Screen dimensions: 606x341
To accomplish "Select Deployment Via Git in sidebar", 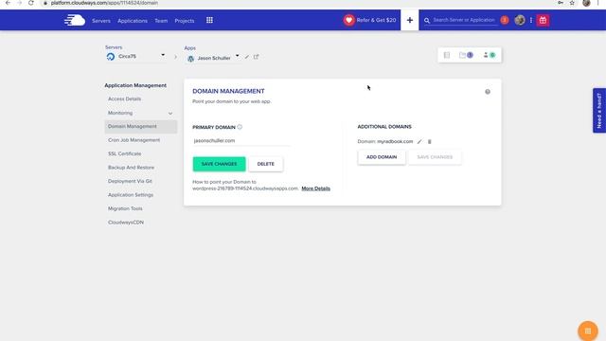I will tap(130, 181).
